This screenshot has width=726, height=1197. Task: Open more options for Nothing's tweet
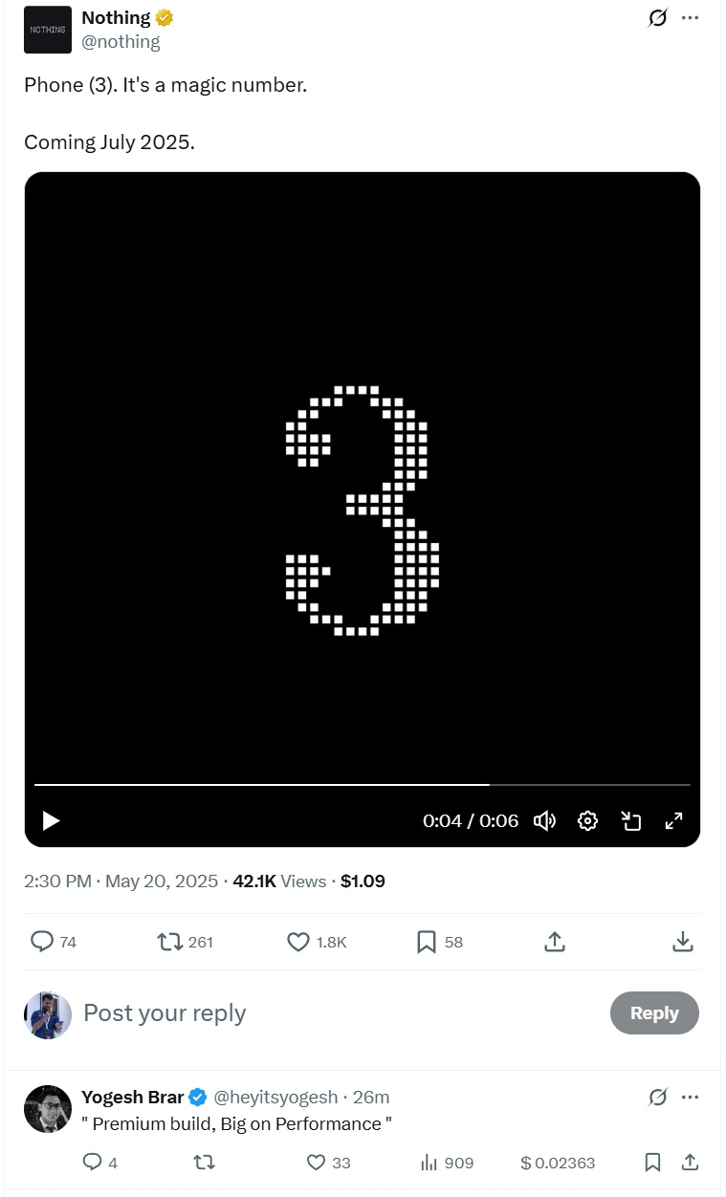click(690, 18)
